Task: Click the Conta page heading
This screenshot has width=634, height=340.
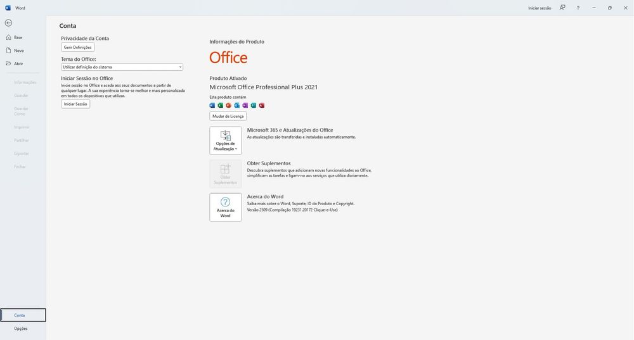Action: (68, 26)
